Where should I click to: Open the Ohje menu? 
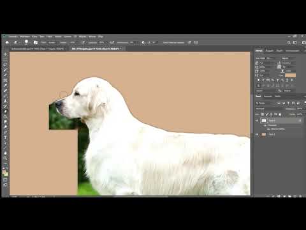[101, 36]
